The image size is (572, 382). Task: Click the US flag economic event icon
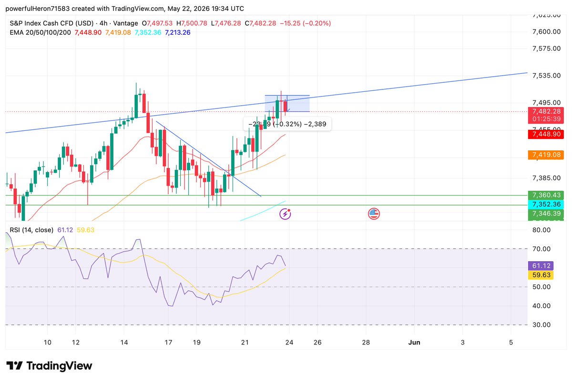click(x=374, y=214)
